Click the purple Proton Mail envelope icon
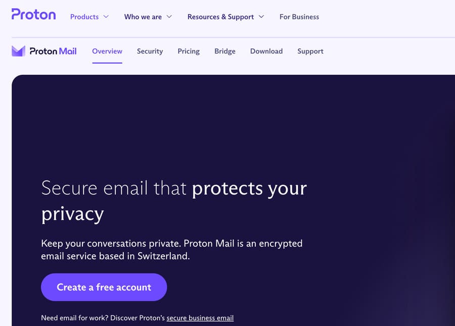455x326 pixels. [18, 51]
